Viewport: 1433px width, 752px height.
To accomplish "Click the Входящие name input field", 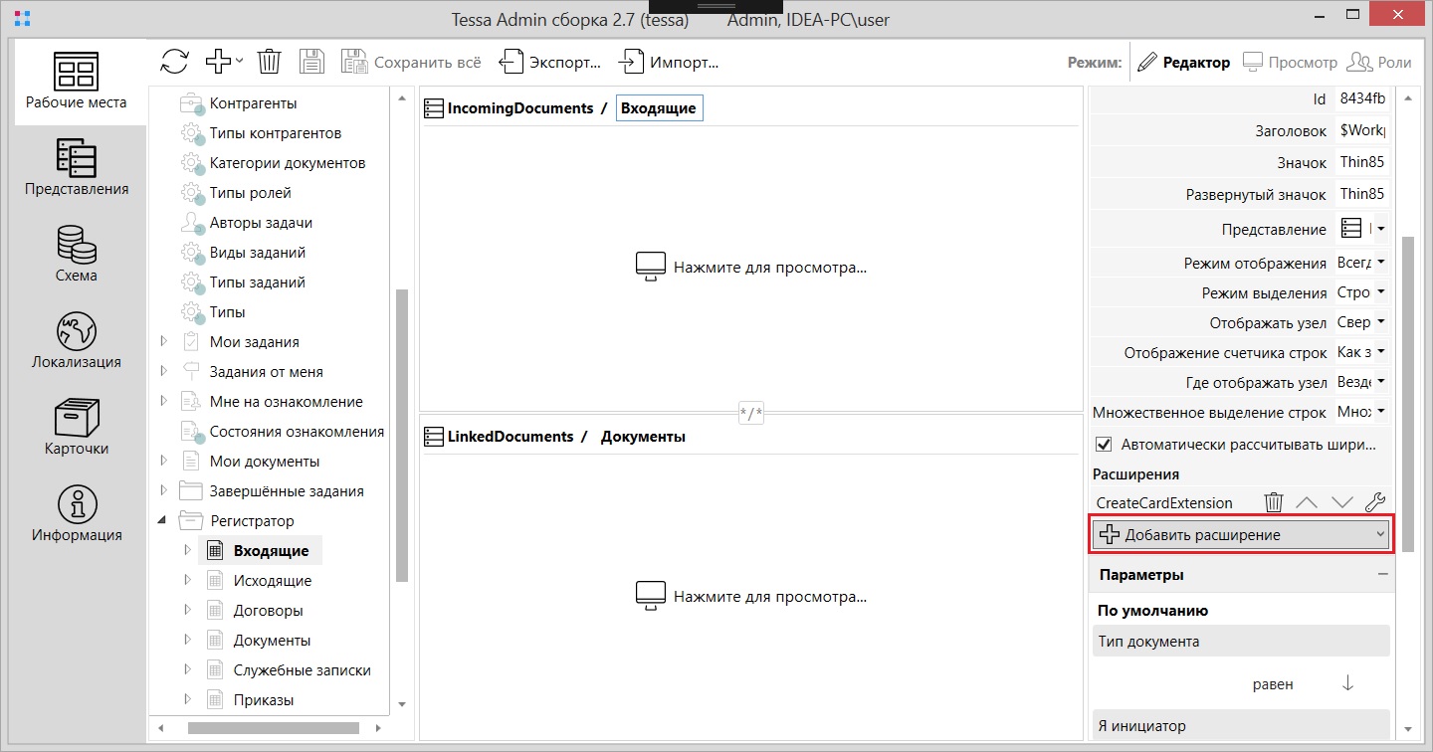I will point(659,107).
